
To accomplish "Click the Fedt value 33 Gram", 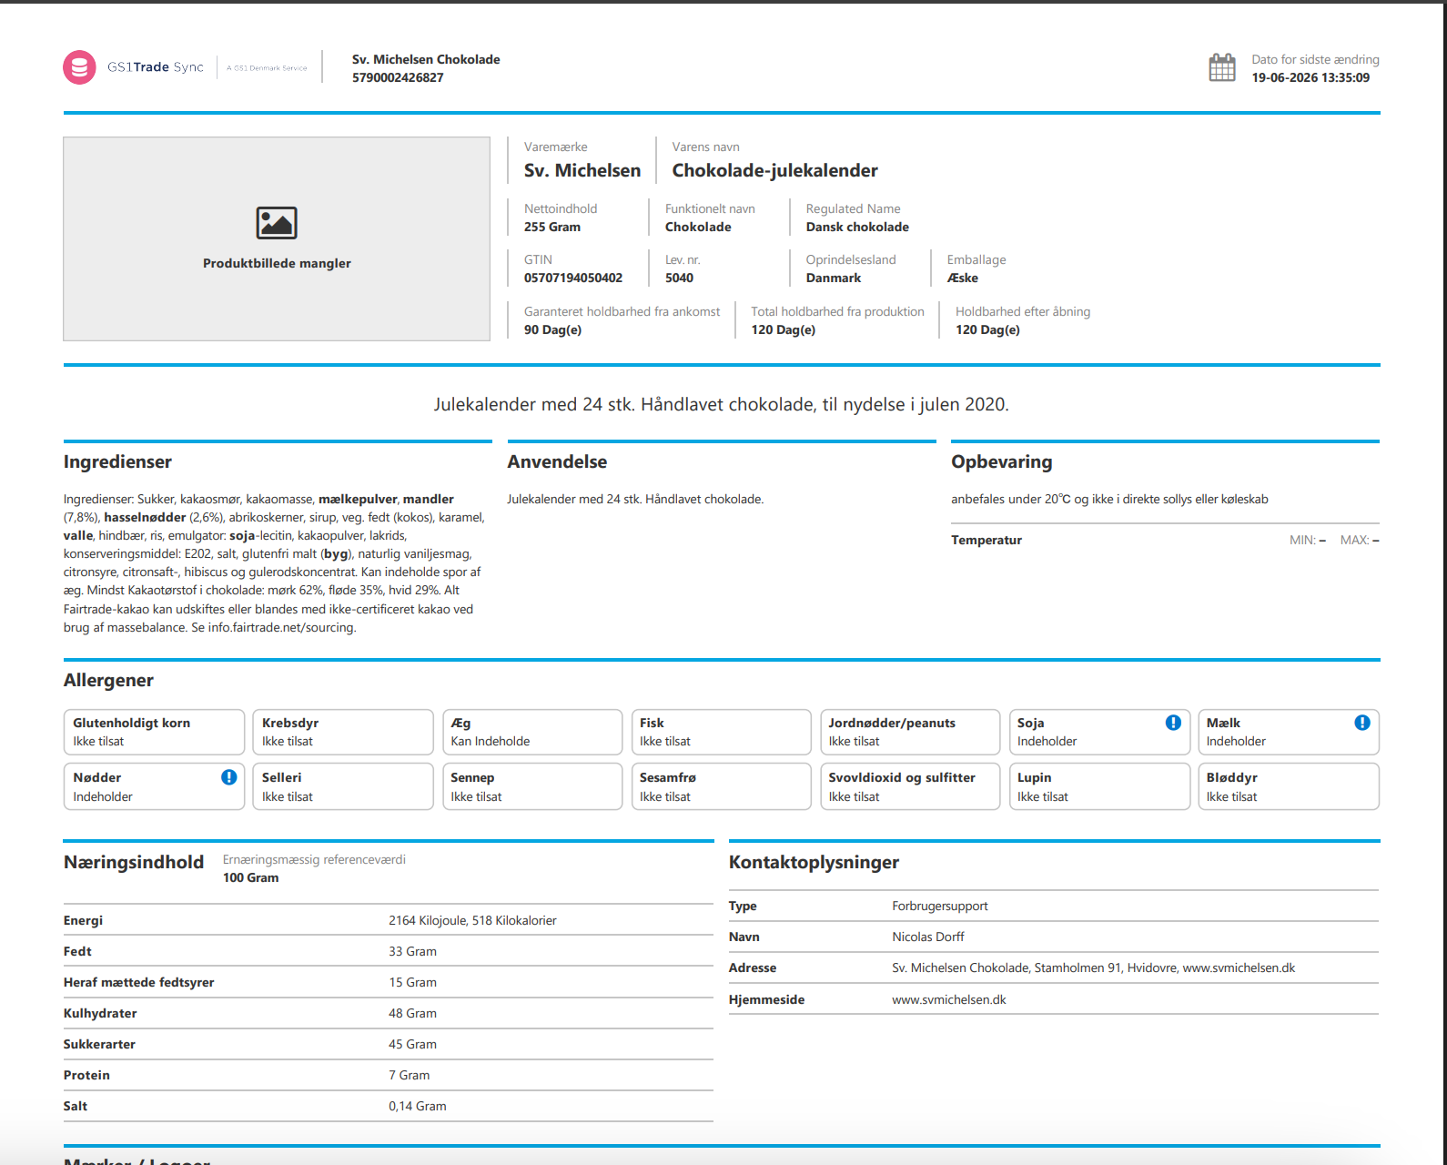I will point(412,951).
